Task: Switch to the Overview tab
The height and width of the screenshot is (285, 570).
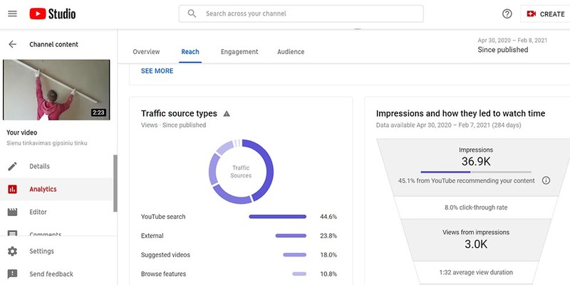Action: (146, 52)
